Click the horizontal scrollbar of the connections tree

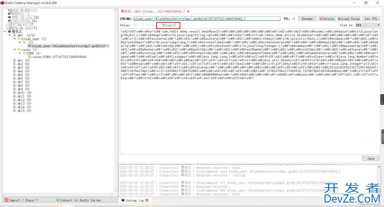58,194
